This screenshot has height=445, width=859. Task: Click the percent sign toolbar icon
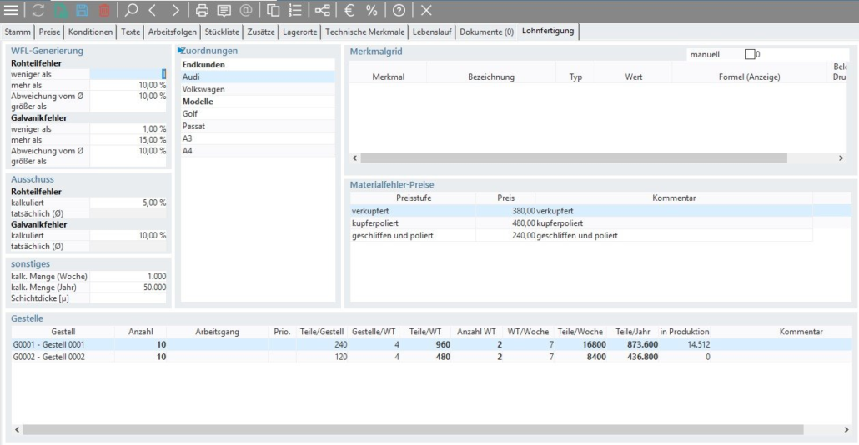372,11
